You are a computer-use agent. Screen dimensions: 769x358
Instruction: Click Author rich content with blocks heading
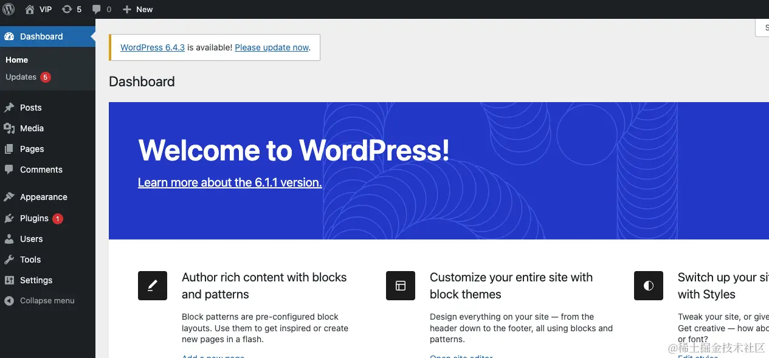click(x=264, y=286)
